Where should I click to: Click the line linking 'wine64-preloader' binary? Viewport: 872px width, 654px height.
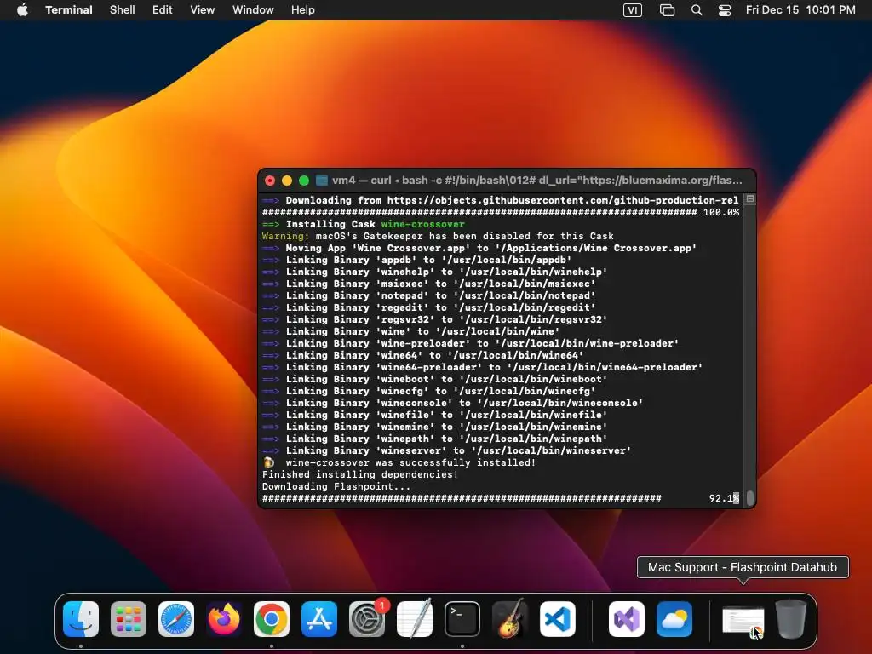(482, 367)
